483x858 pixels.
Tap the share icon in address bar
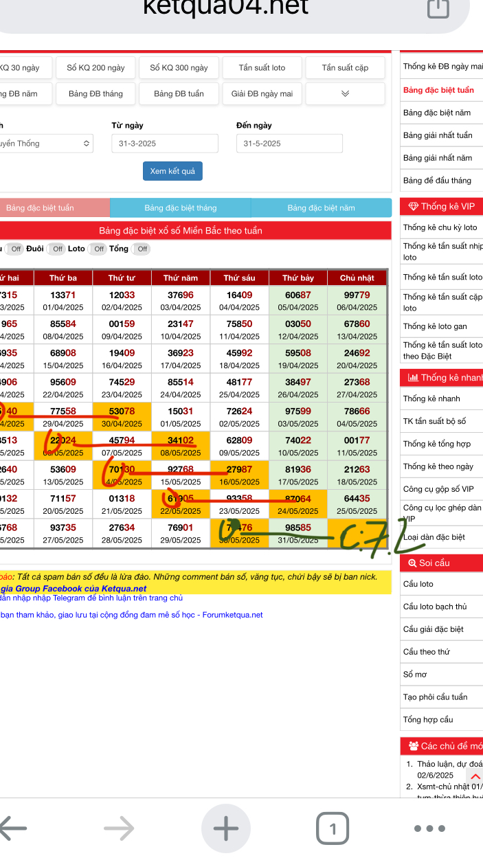pyautogui.click(x=438, y=8)
